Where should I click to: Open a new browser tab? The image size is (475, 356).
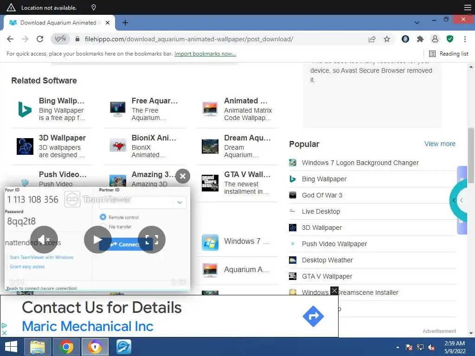click(125, 23)
